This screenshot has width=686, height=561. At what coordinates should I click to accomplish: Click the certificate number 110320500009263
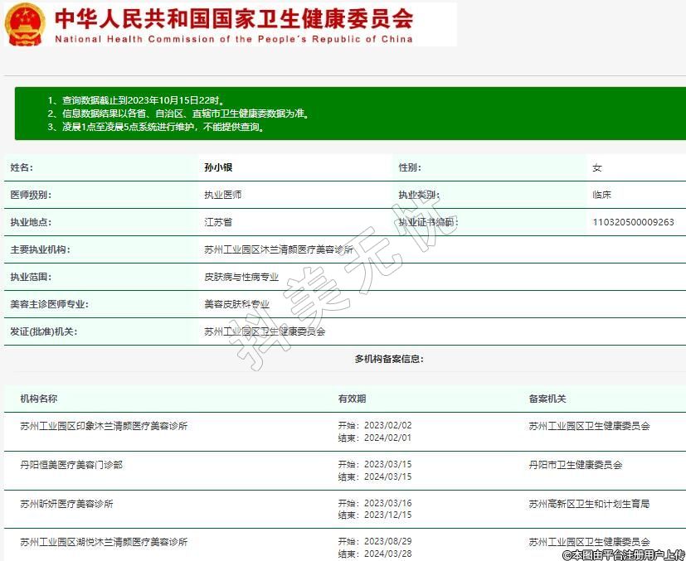(x=633, y=222)
